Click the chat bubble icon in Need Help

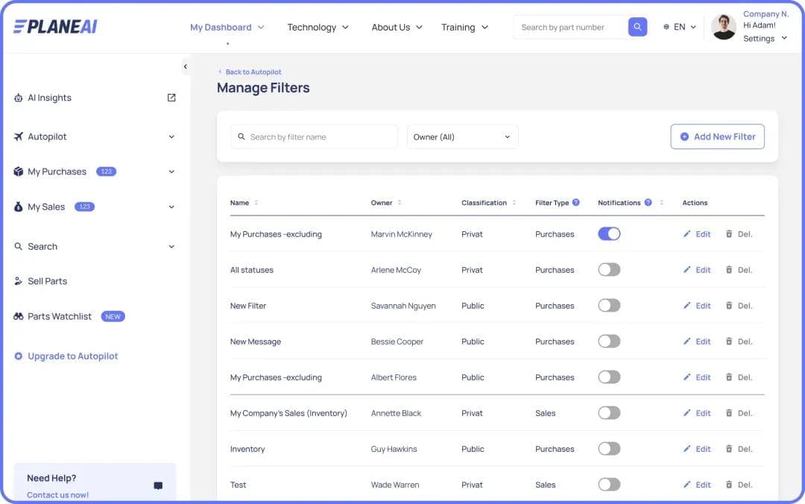(x=158, y=485)
